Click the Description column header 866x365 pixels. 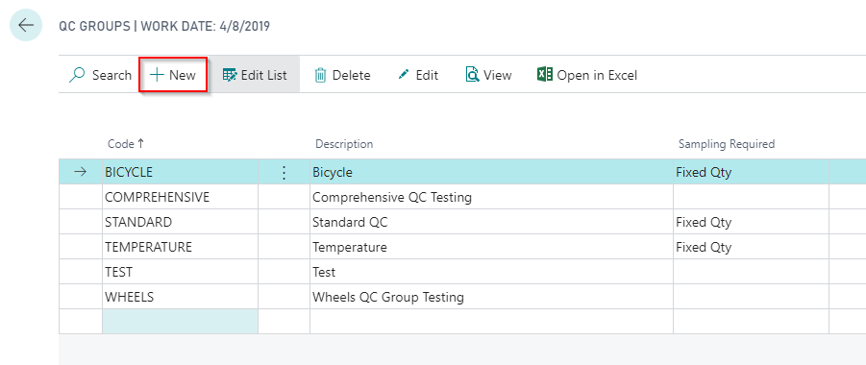tap(344, 144)
